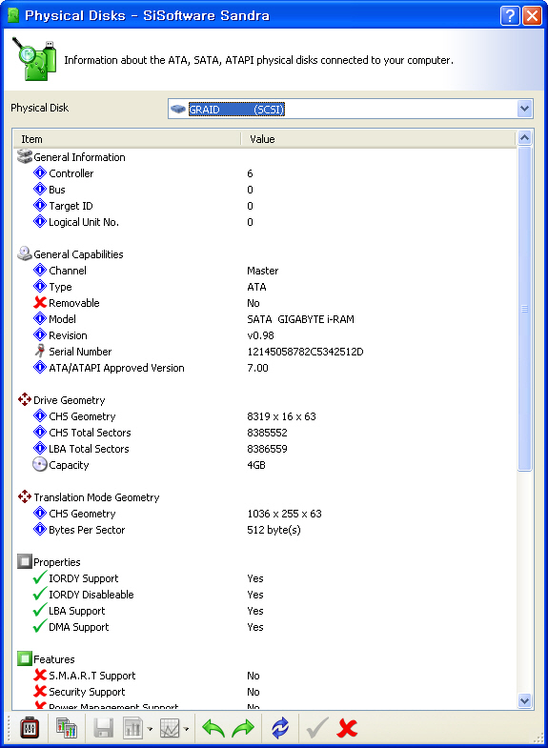Image resolution: width=548 pixels, height=748 pixels.
Task: Open the bar chart icon's dropdown arrow
Action: pos(150,729)
